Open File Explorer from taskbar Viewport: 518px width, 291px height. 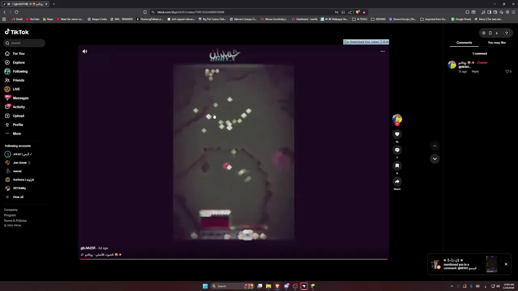[268, 286]
